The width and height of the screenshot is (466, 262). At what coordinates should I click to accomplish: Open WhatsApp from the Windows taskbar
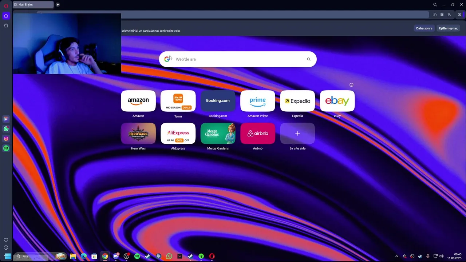(169, 256)
